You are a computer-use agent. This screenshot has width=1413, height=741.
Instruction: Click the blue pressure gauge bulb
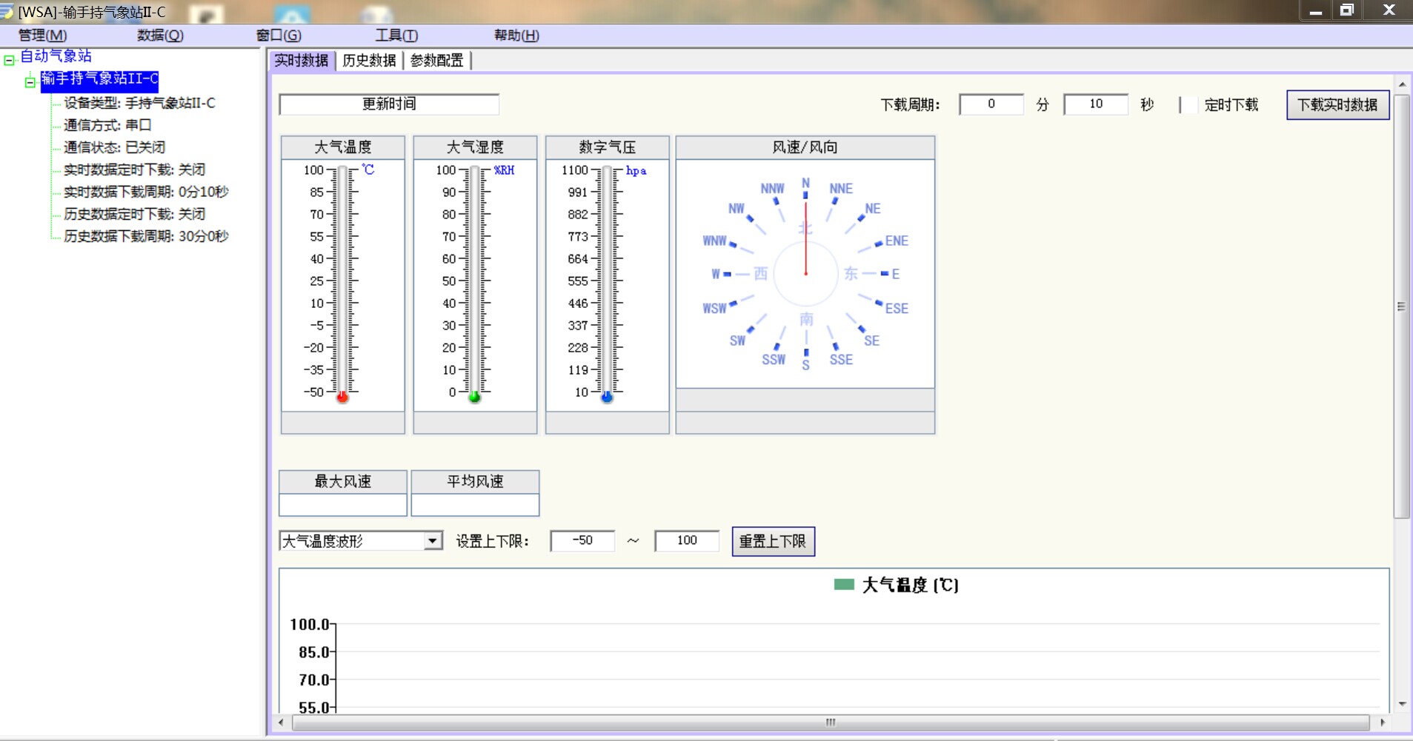coord(607,398)
